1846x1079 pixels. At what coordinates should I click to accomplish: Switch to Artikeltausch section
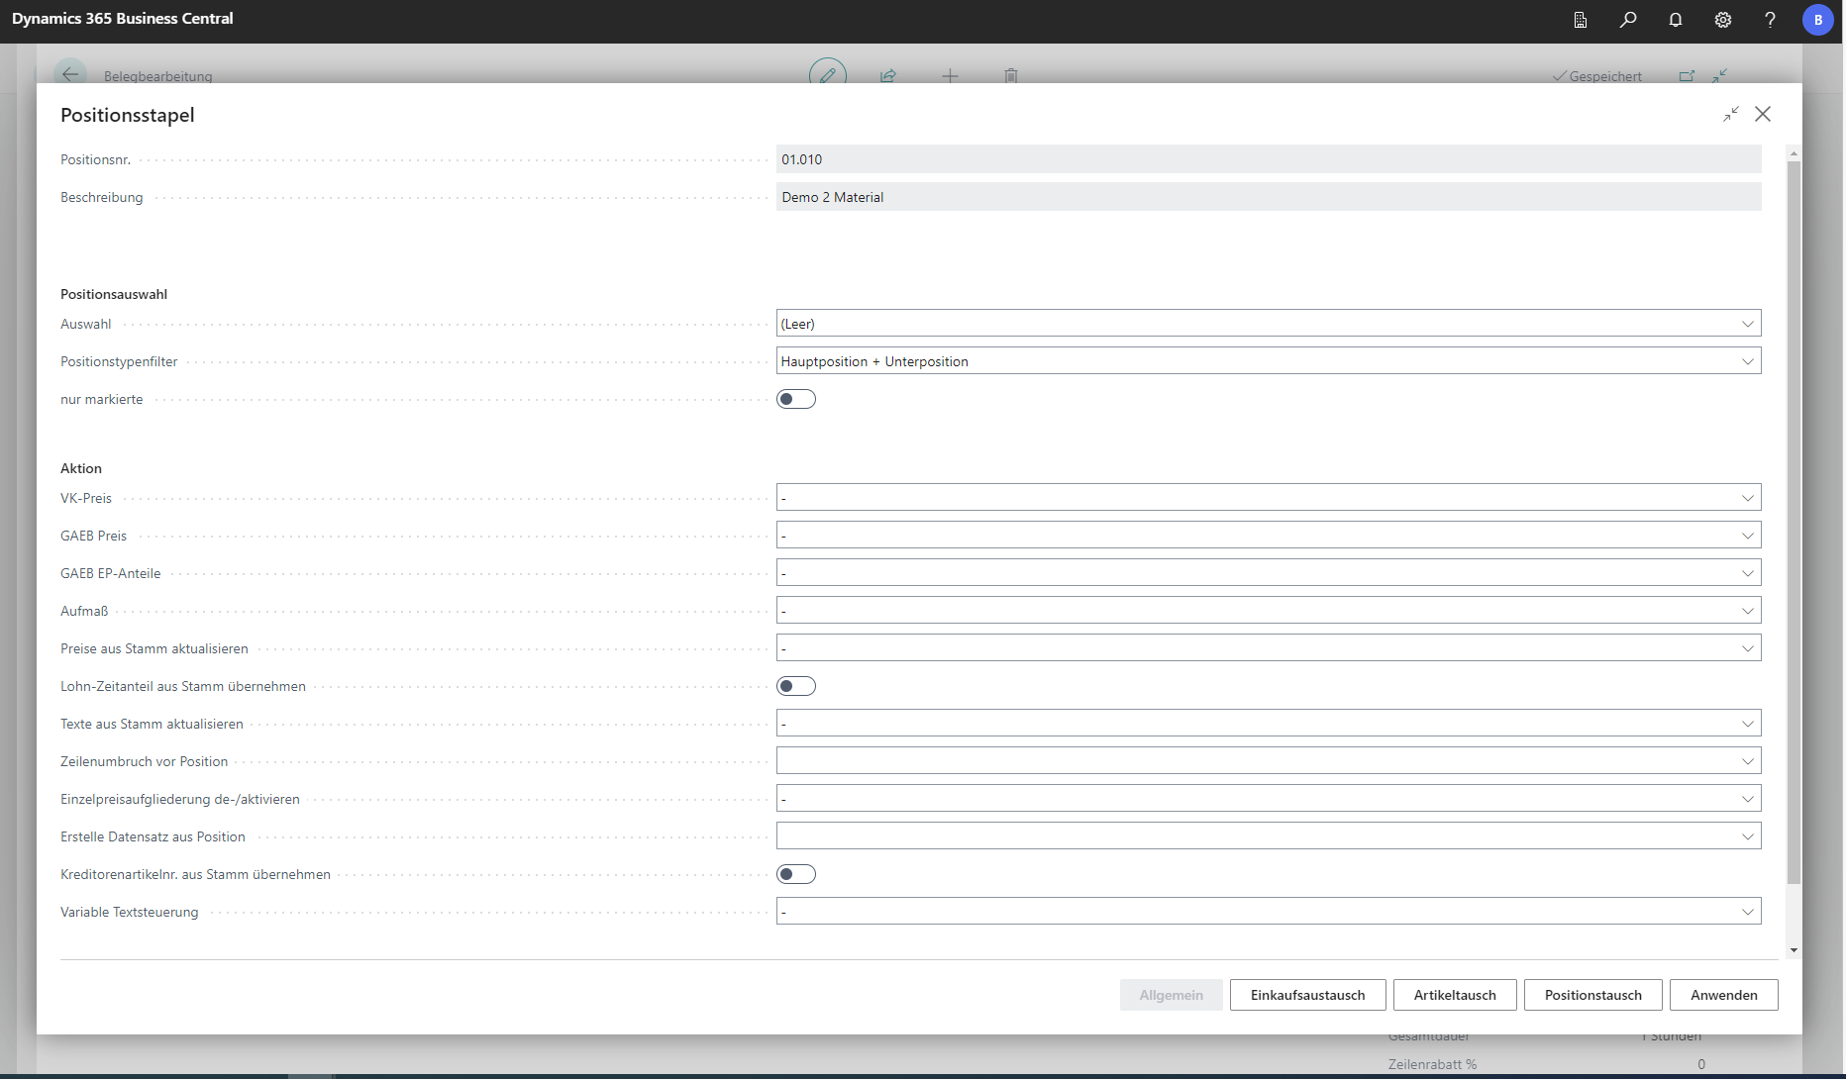point(1454,995)
